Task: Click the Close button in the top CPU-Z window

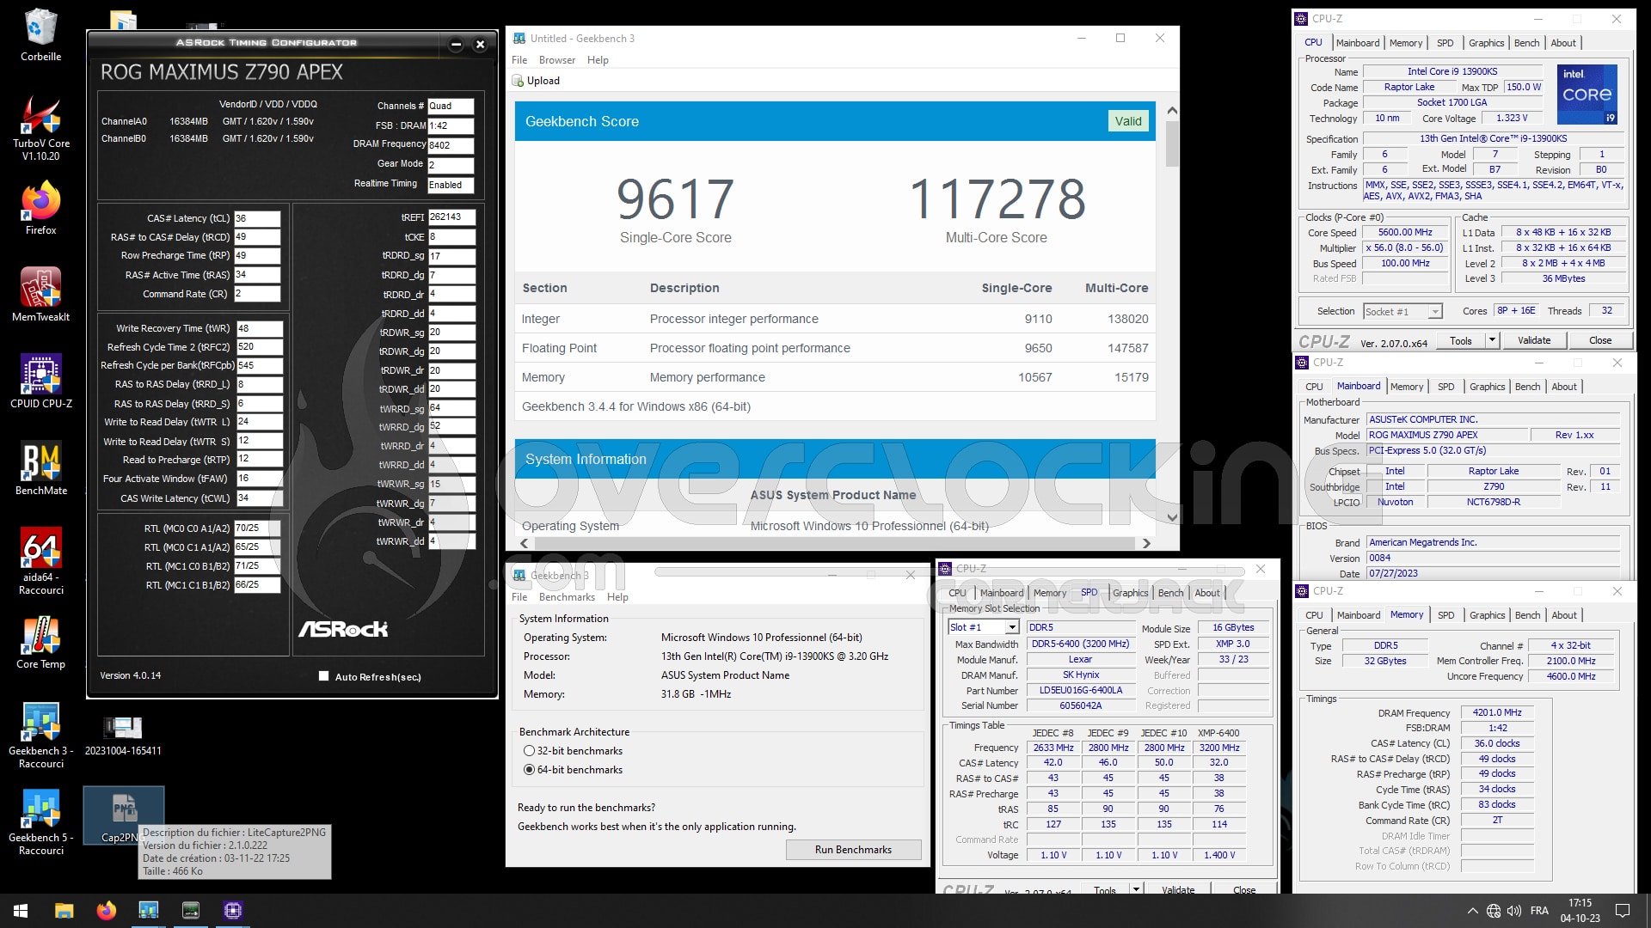Action: tap(1600, 340)
